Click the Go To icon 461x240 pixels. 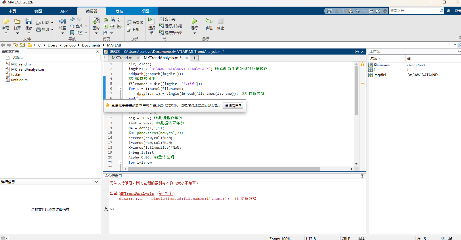tap(62, 22)
